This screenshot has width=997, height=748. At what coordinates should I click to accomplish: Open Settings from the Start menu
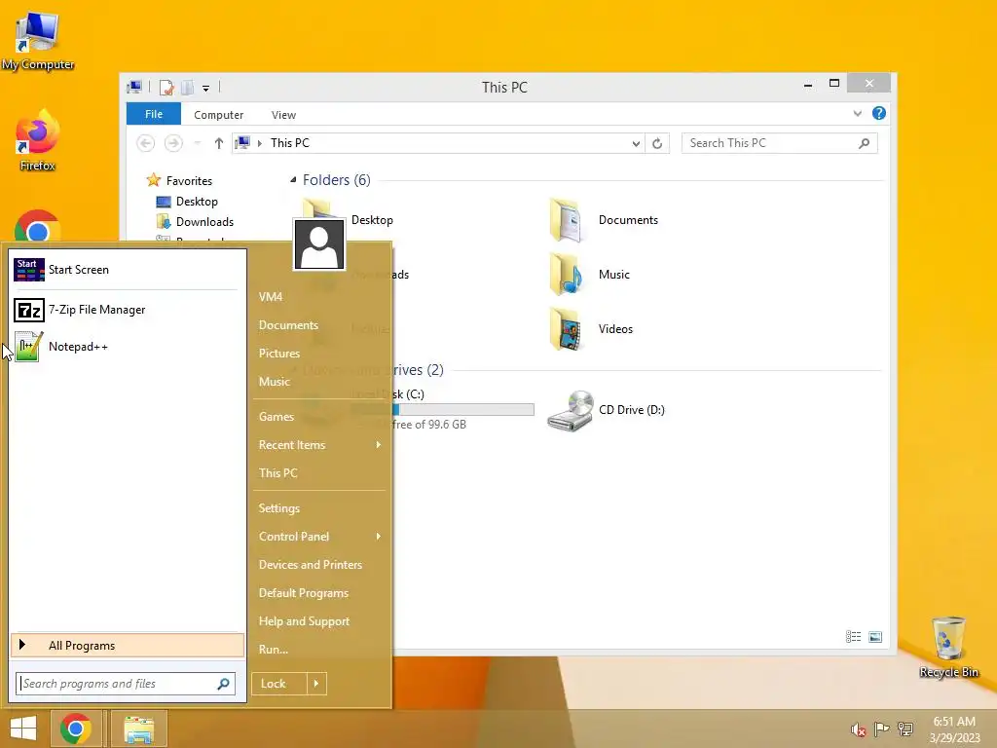tap(279, 508)
